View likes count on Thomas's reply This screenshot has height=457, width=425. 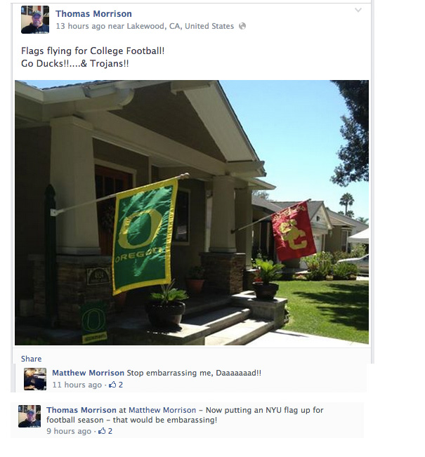110,431
